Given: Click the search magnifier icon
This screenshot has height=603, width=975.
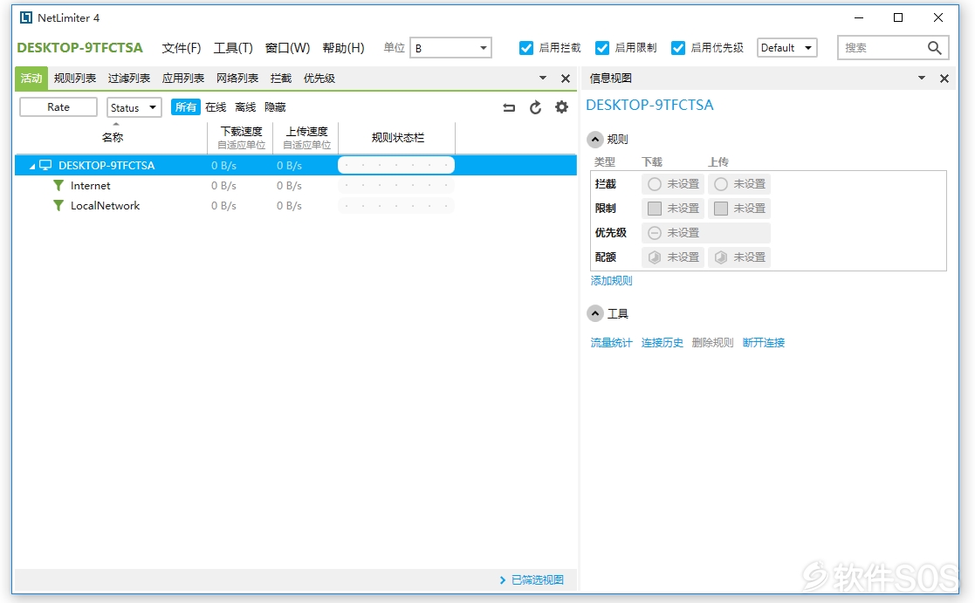Looking at the screenshot, I should (x=934, y=48).
